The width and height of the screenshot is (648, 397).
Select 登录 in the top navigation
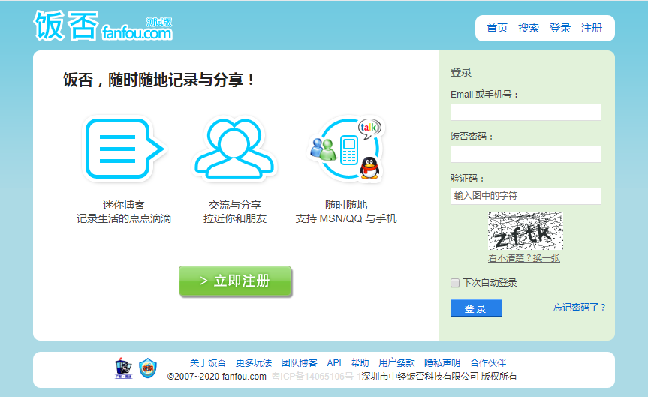[560, 28]
